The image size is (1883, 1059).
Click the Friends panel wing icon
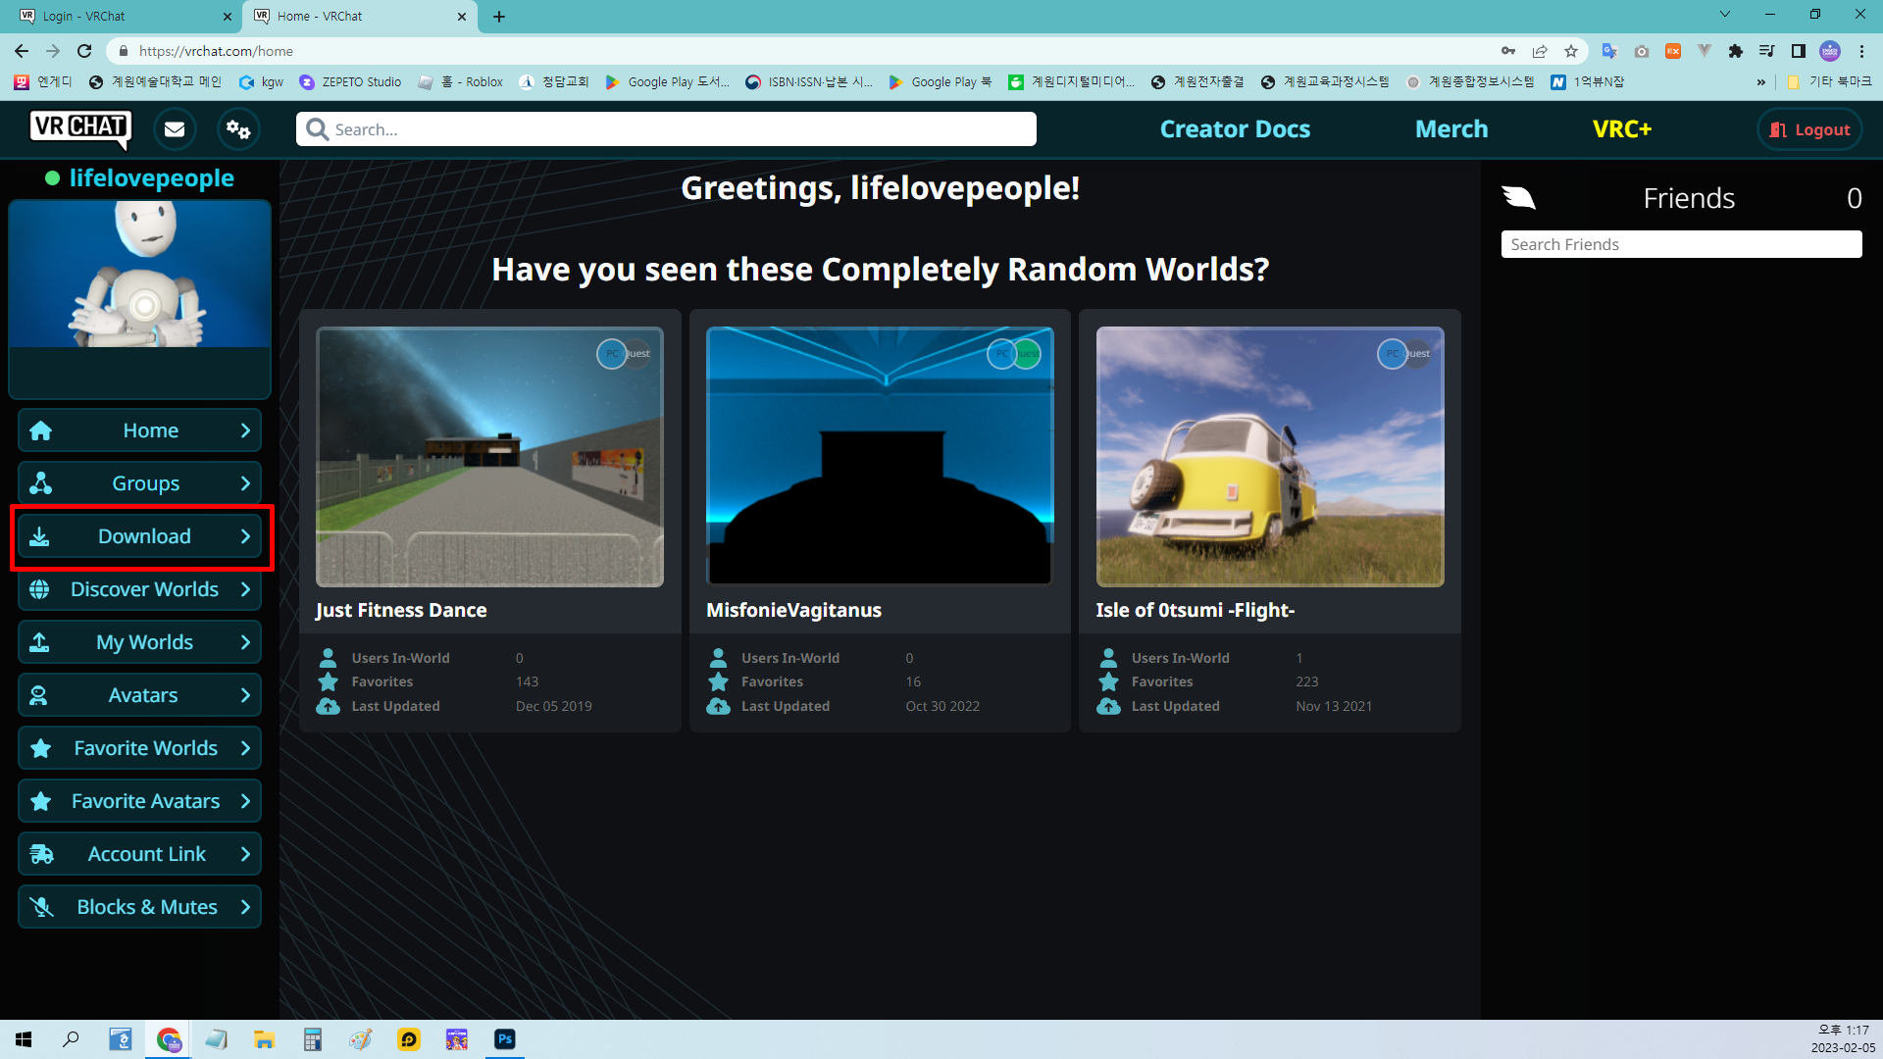tap(1518, 198)
